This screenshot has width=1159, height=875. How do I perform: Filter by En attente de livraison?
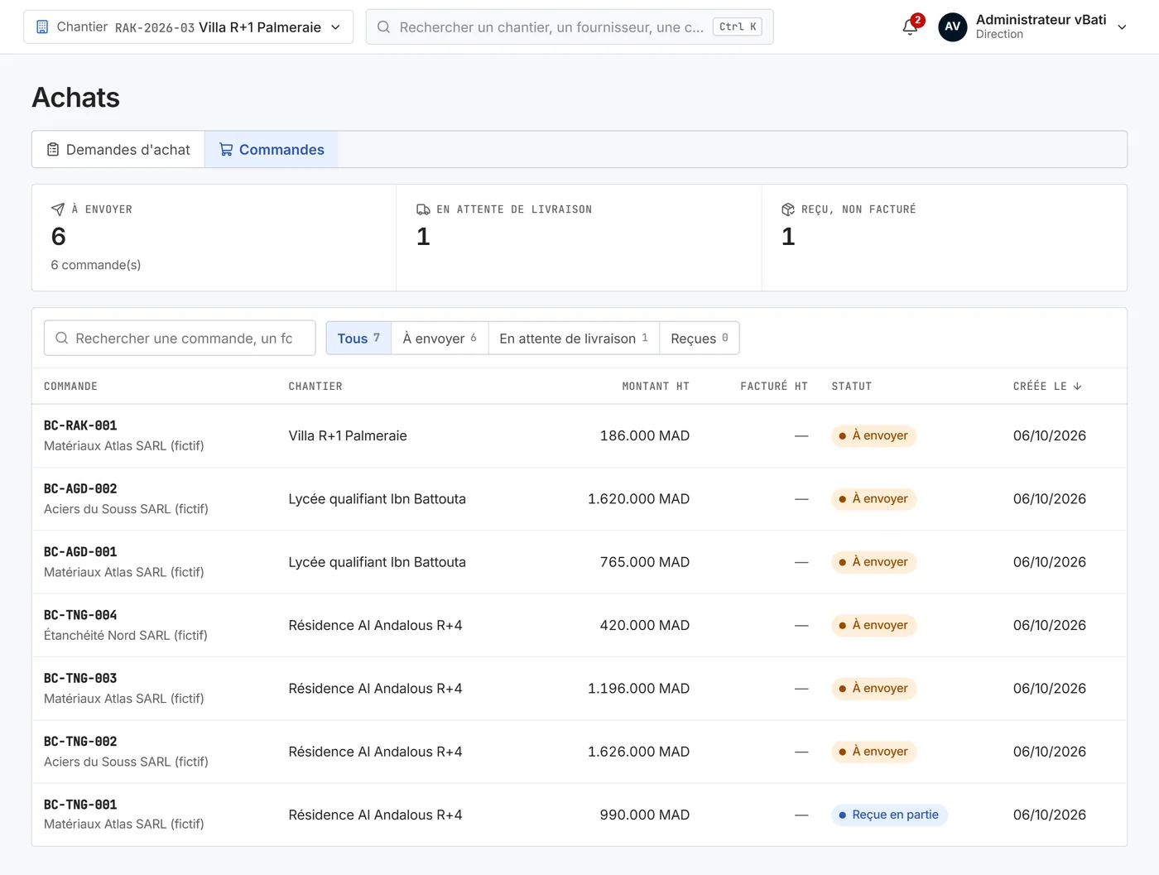tap(574, 339)
